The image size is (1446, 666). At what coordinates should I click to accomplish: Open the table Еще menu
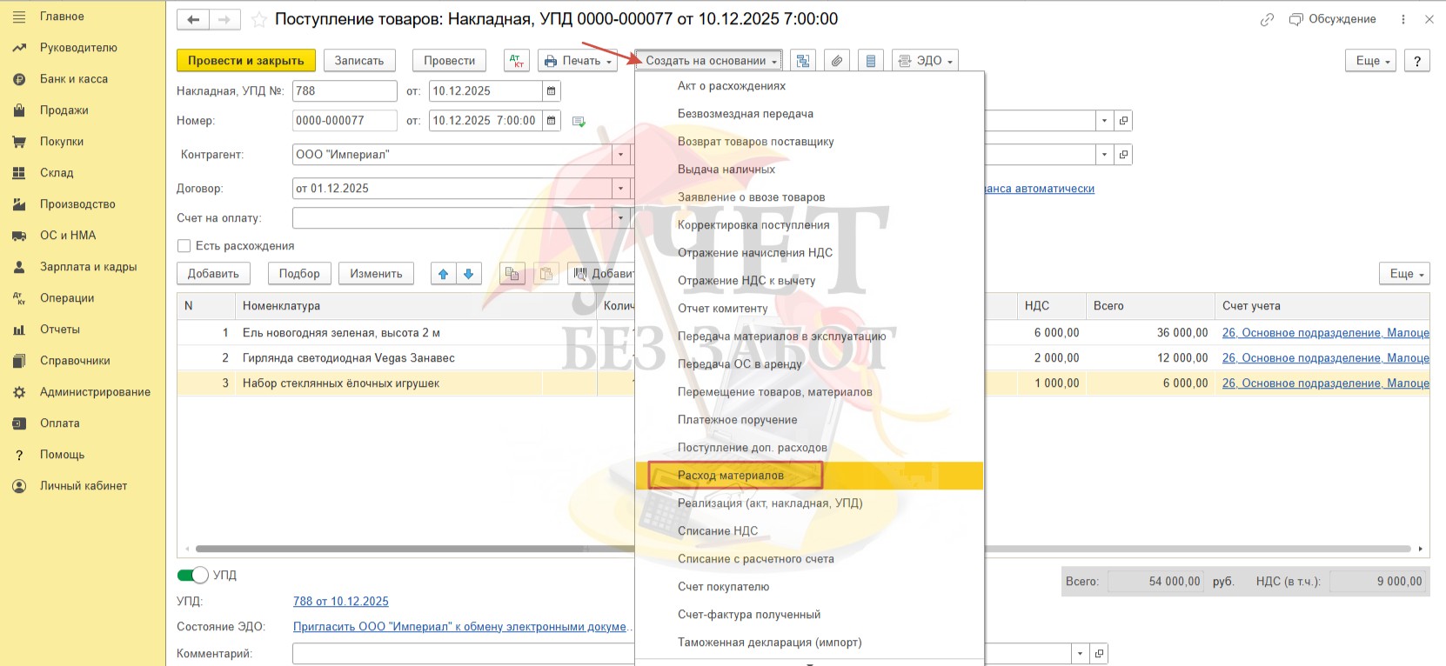(1404, 274)
